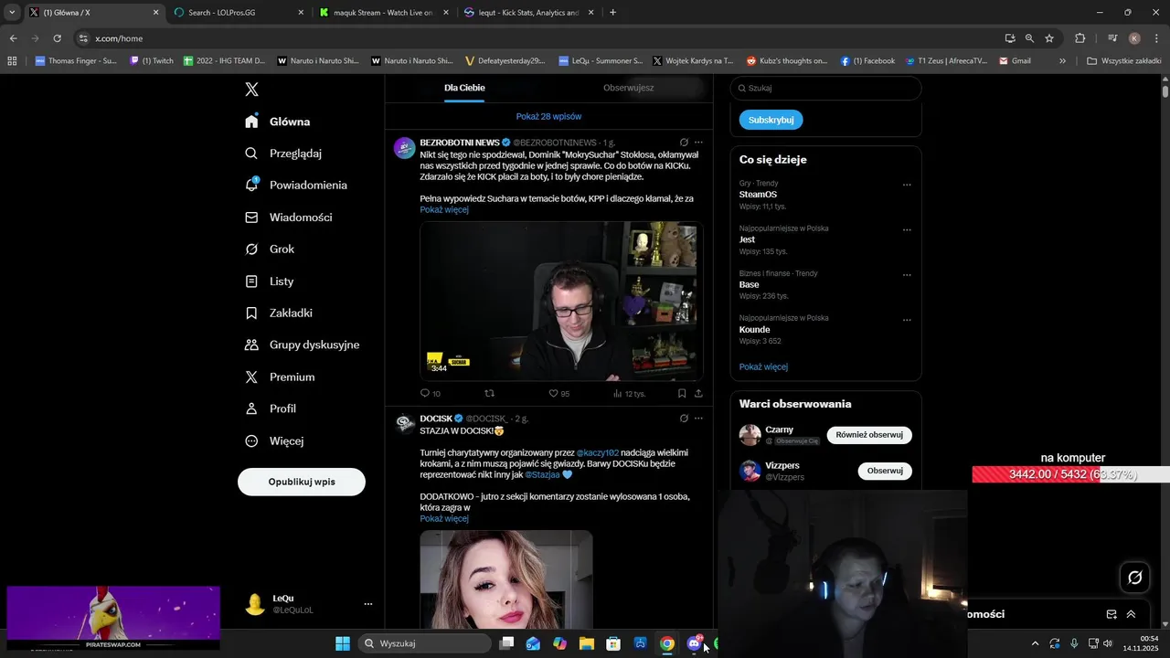This screenshot has height=658, width=1170.
Task: Click the Szukaj search field on X
Action: (x=825, y=89)
